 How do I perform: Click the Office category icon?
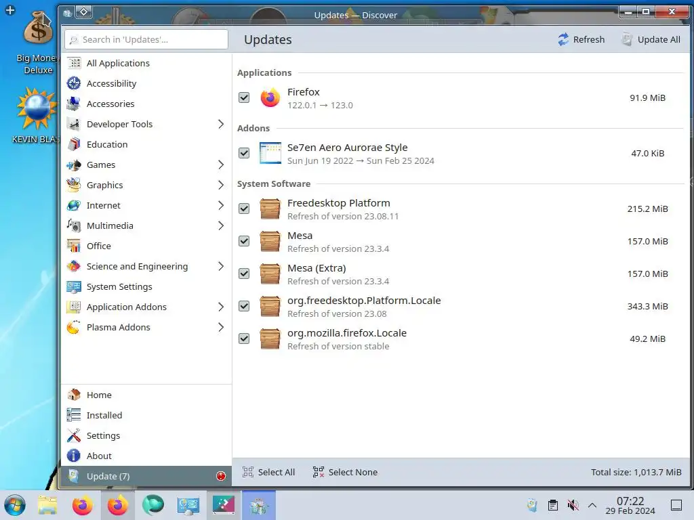73,246
